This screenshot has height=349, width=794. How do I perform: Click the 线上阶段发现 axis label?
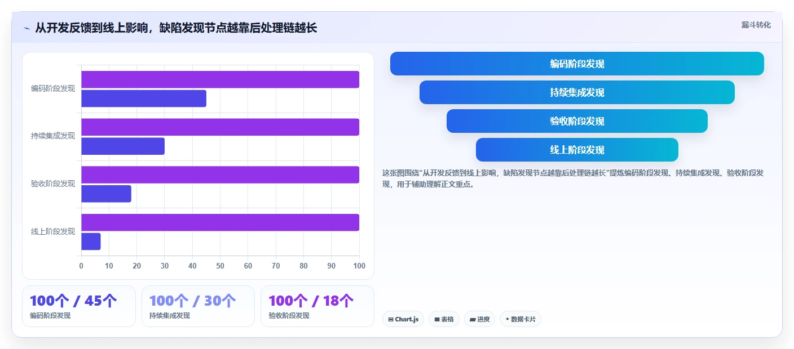pos(53,231)
